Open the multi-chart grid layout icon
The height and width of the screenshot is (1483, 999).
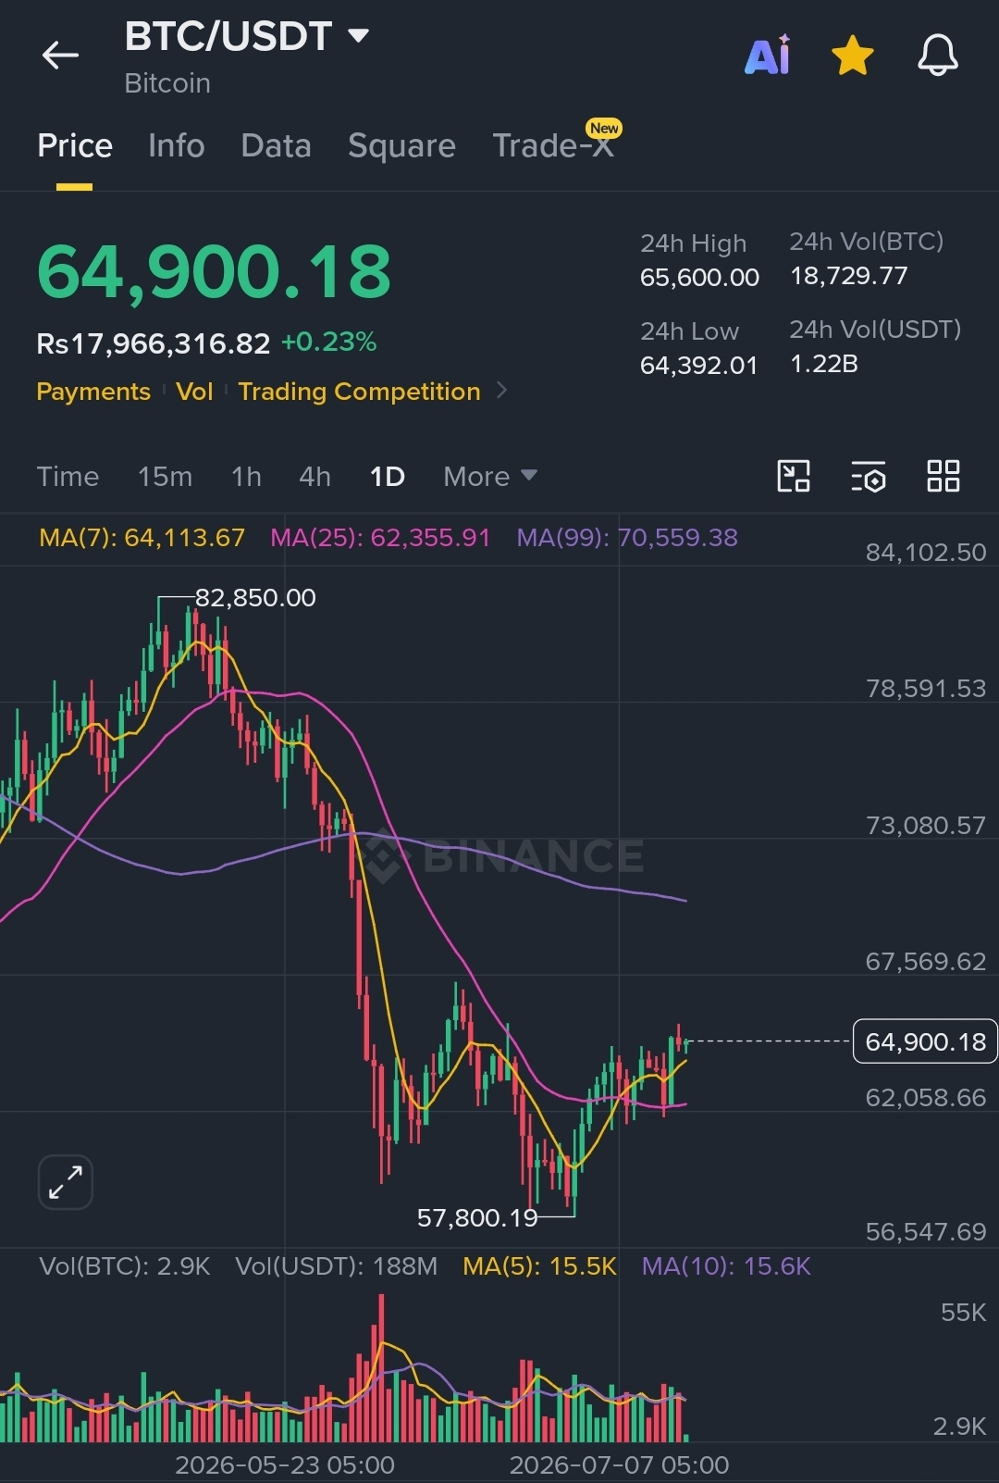(943, 476)
